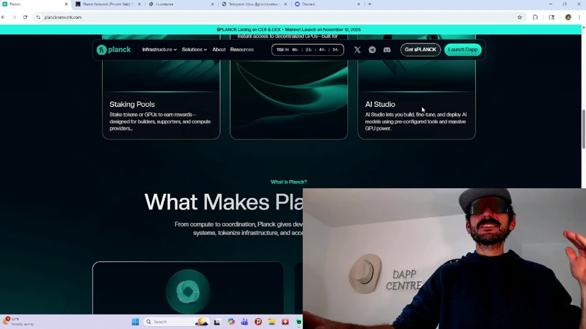Switch to the Planck browser tab
Screen dimensions: 586x329
[34, 4]
